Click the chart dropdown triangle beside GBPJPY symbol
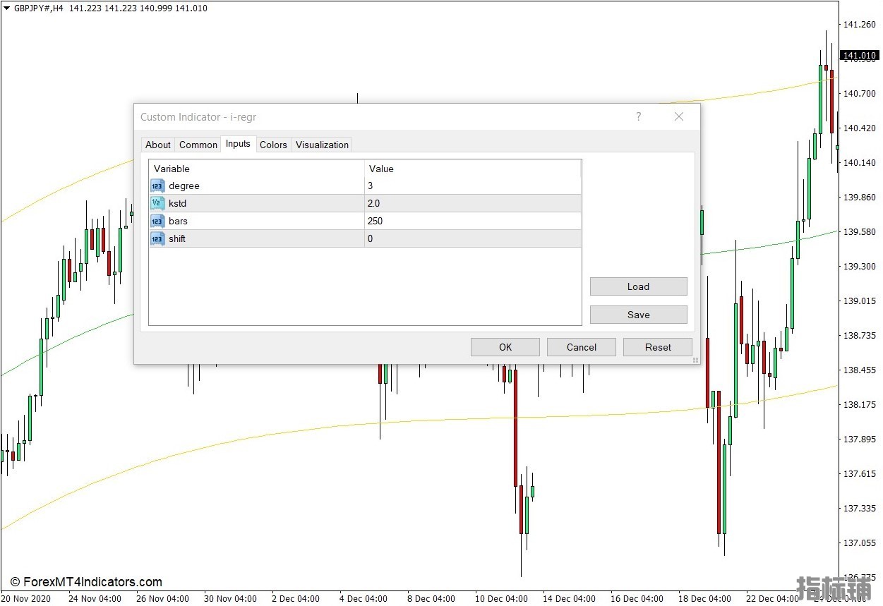The height and width of the screenshot is (606, 883). (x=6, y=8)
